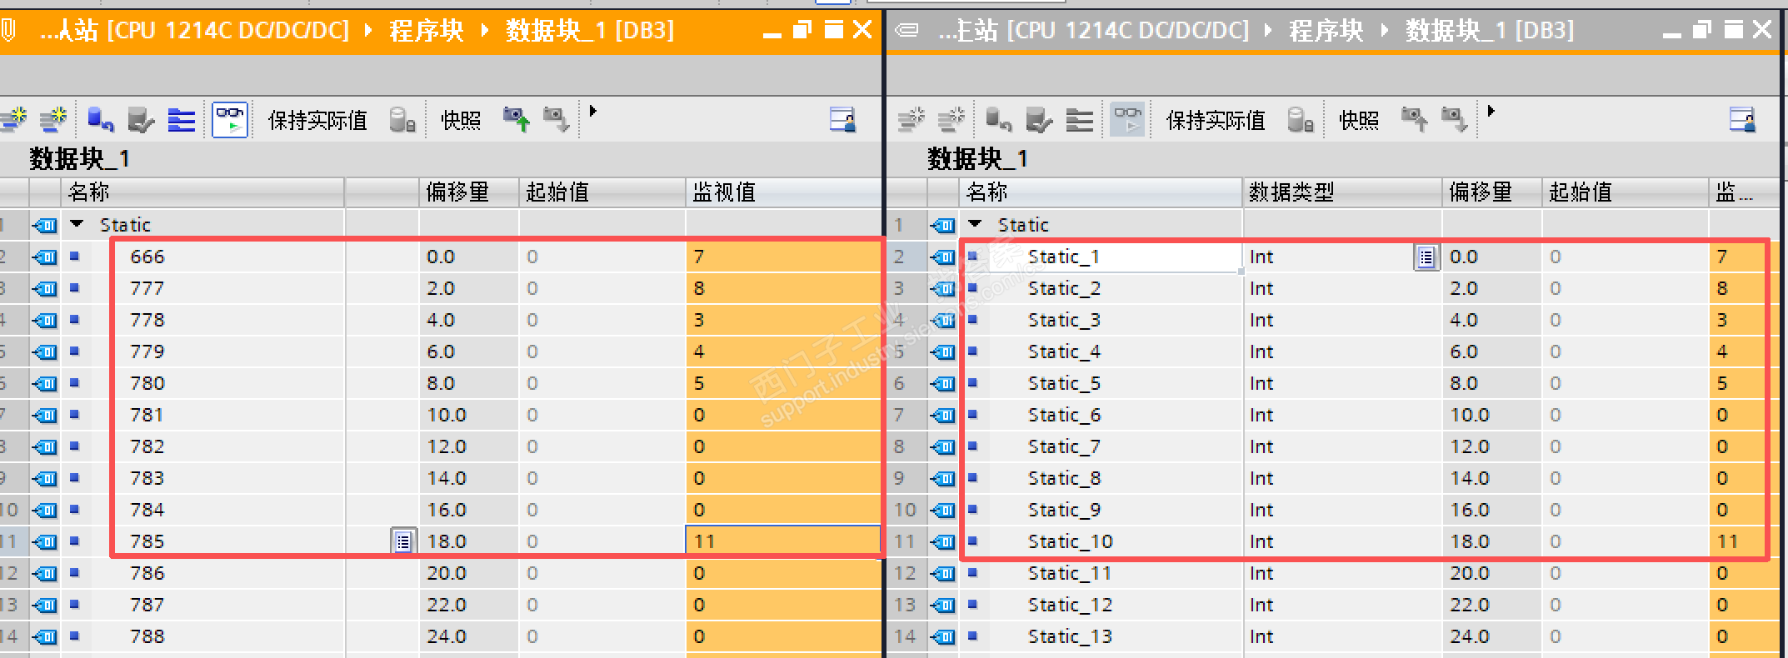Click 快照 button in 从站 window toolbar
Image resolution: width=1788 pixels, height=658 pixels.
[461, 121]
